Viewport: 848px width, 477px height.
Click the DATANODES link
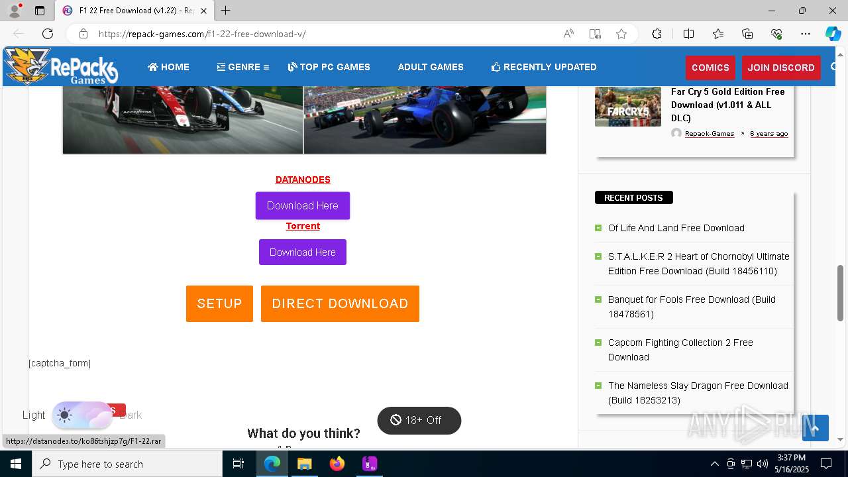coord(303,180)
